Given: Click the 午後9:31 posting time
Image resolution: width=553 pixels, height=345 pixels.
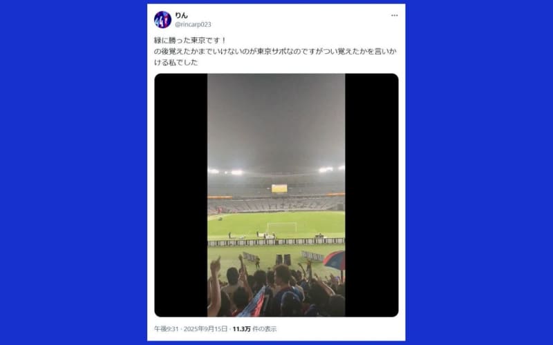Looking at the screenshot, I should (x=166, y=329).
